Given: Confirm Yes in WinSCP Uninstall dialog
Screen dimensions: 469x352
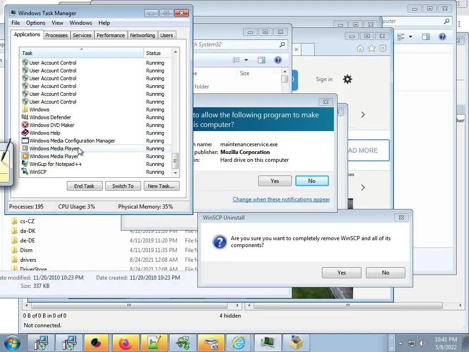Looking at the screenshot, I should [x=342, y=273].
